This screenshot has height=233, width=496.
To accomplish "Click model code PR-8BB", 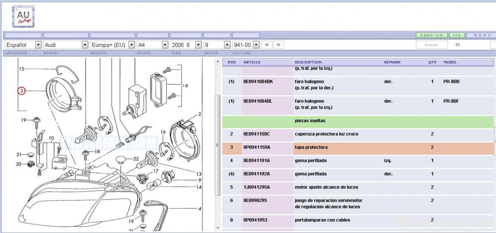I will tap(451, 82).
